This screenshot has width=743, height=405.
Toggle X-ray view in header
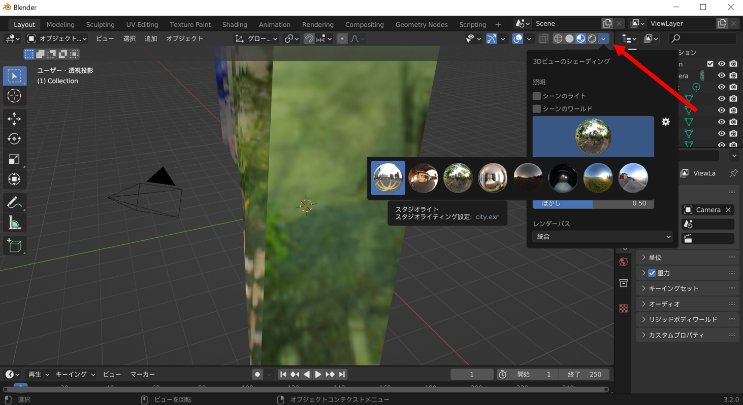pos(543,39)
